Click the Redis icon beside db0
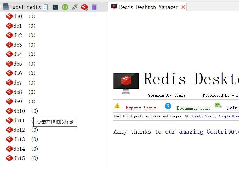This screenshot has height=169, width=239. (x=9, y=16)
